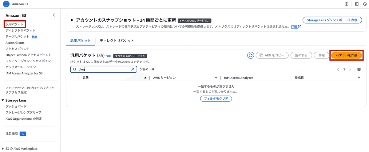Collapse the Amazon S3 sidebar chevron

click(x=54, y=15)
